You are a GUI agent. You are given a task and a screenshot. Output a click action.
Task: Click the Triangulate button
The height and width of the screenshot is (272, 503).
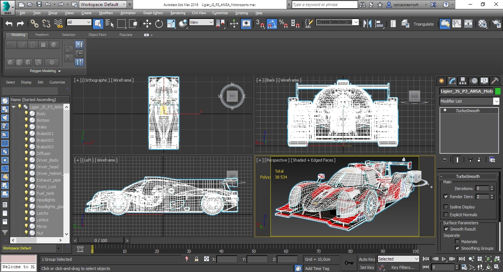423,24
